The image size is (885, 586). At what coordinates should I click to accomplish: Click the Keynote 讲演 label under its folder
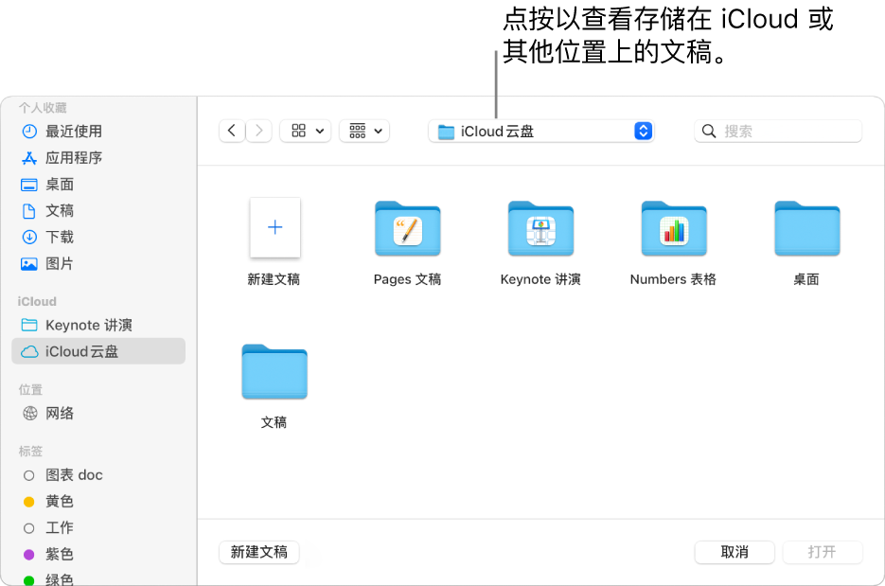pyautogui.click(x=540, y=279)
